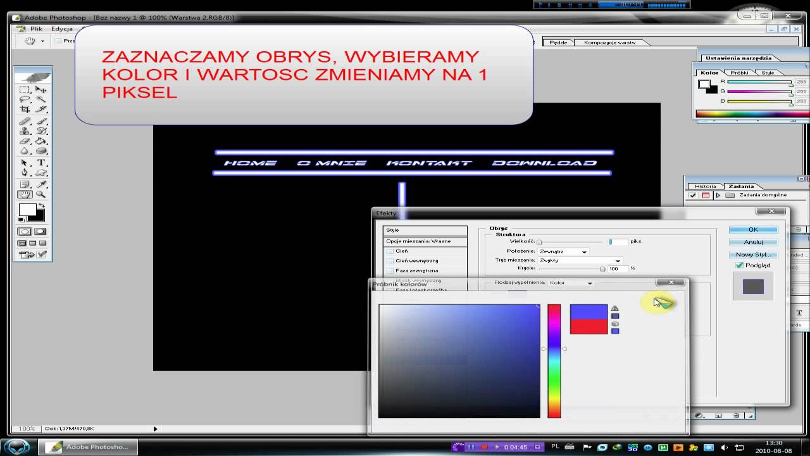Switch to the Historia tab
The height and width of the screenshot is (456, 810).
point(706,186)
